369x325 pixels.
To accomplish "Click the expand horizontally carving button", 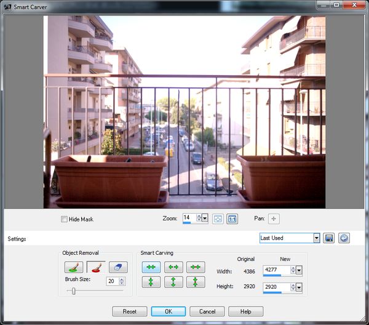I will point(173,267).
